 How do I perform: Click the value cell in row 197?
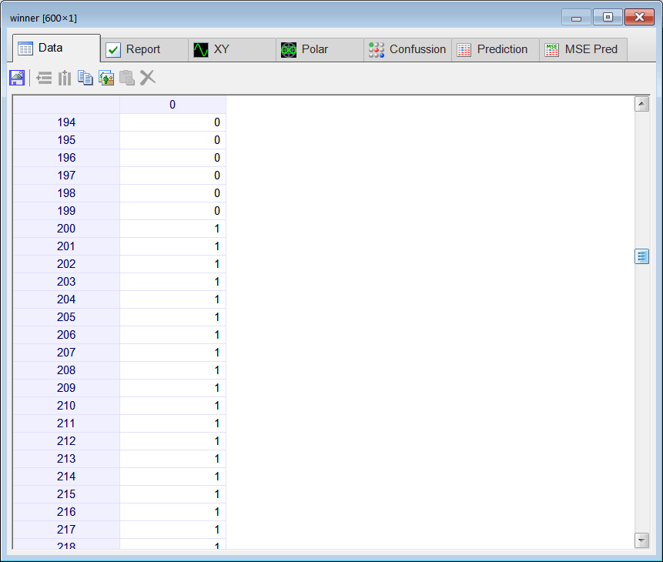[172, 176]
